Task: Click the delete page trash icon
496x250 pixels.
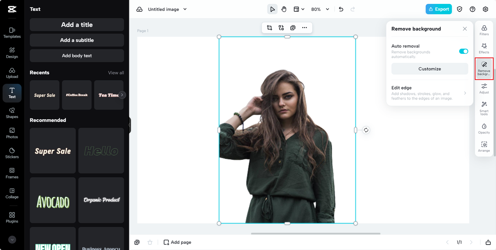Action: [x=150, y=242]
